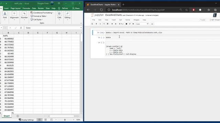
Task: Open the Formulas tab in Excel
Action: pyautogui.click(x=26, y=8)
